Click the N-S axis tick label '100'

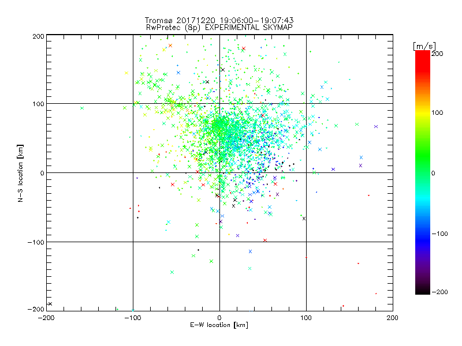[38, 104]
